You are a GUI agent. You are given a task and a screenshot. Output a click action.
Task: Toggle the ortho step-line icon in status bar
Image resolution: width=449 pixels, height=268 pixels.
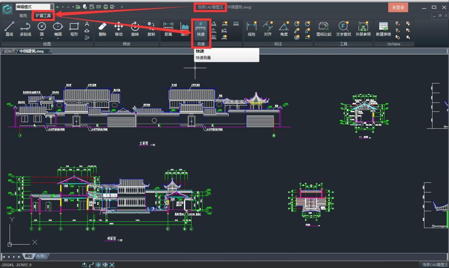point(91,265)
